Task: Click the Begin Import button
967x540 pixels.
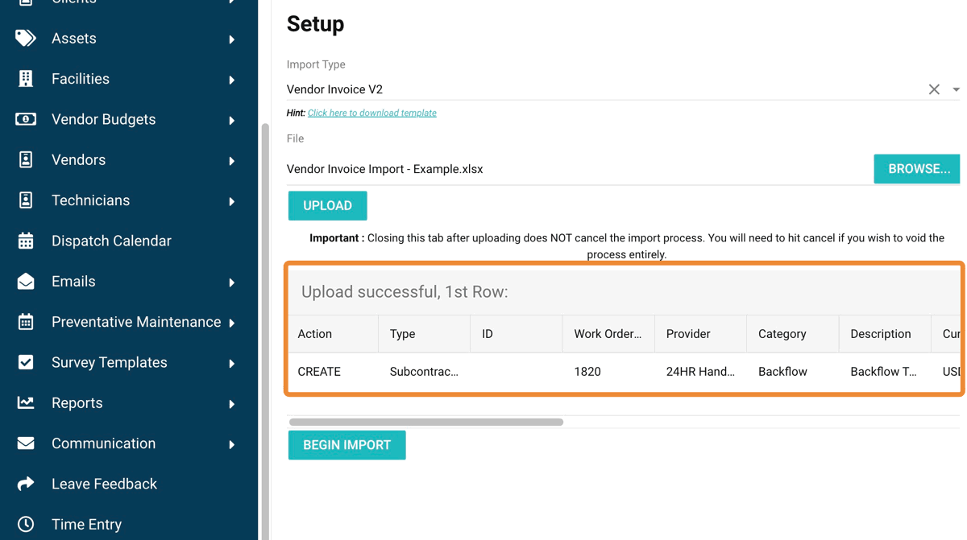Action: 347,445
